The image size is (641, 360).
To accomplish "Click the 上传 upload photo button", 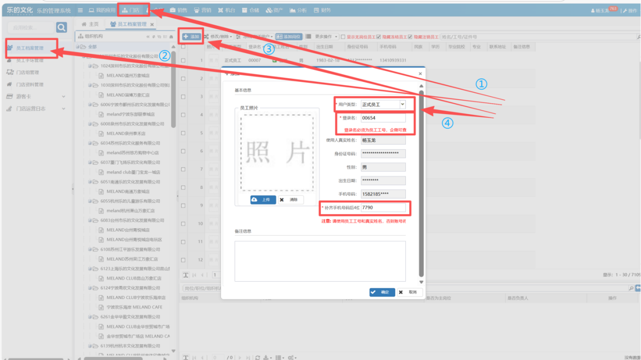I will tap(263, 200).
